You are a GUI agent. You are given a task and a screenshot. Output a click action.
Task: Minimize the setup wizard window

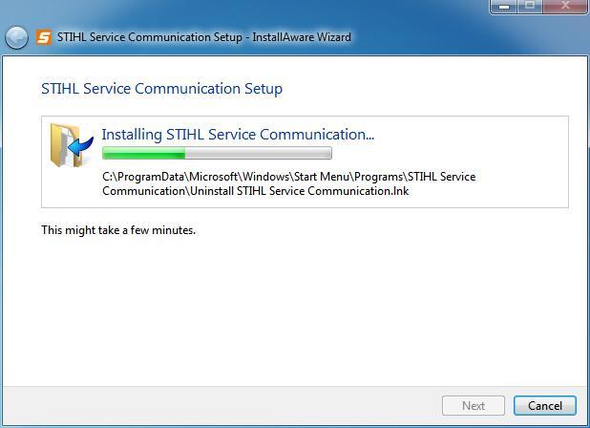pyautogui.click(x=504, y=6)
